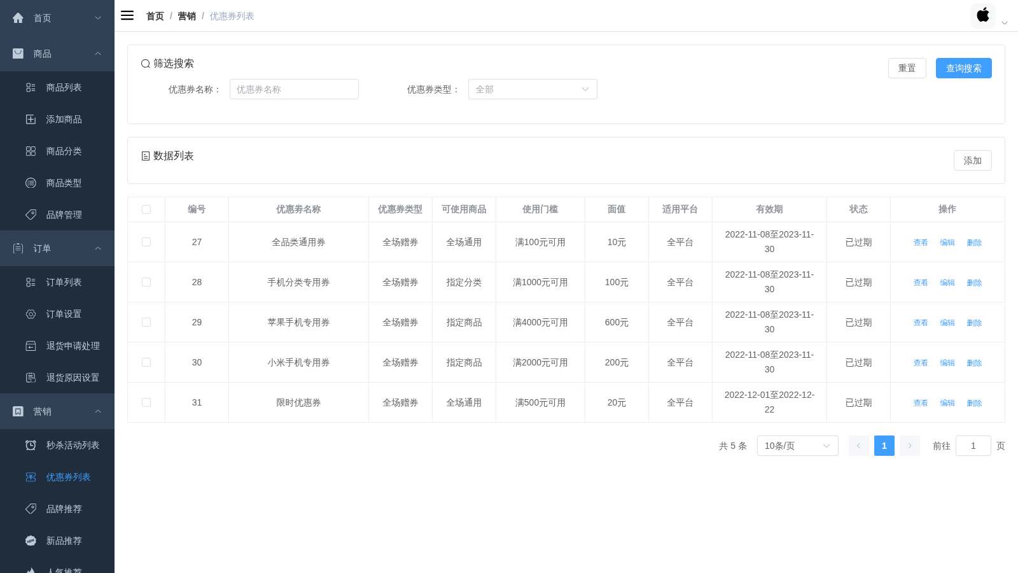Click the 秒杀活动列表 alarm clock icon
Screen dimensions: 1018x573
31,446
